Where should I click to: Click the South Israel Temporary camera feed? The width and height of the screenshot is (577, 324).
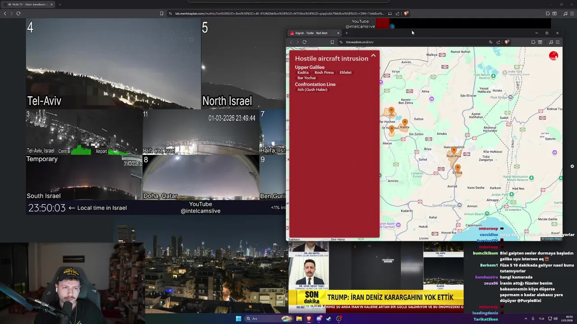click(x=84, y=177)
